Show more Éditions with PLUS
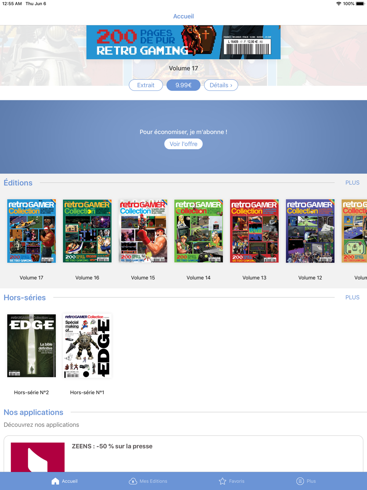The image size is (367, 490). [x=352, y=183]
